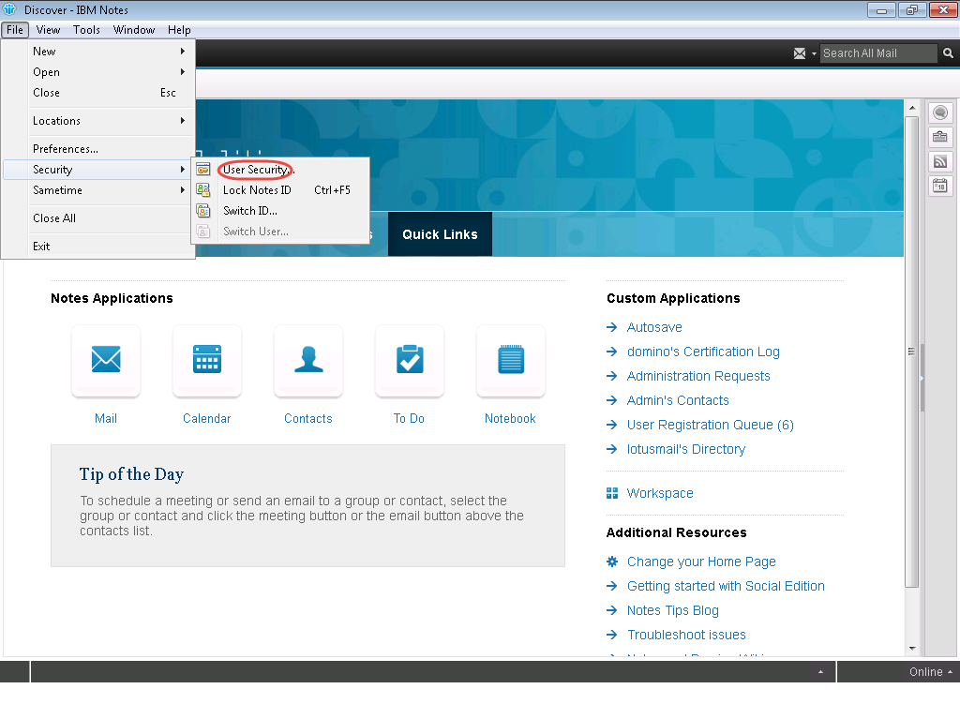Open the View menu

pos(48,30)
